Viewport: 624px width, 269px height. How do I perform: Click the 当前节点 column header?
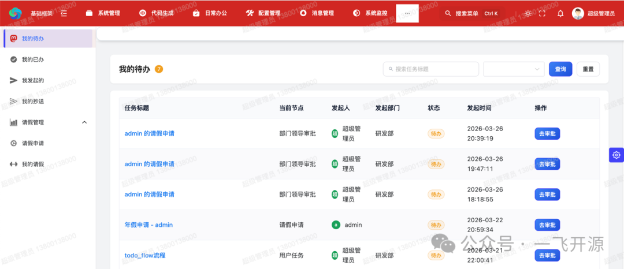click(292, 108)
